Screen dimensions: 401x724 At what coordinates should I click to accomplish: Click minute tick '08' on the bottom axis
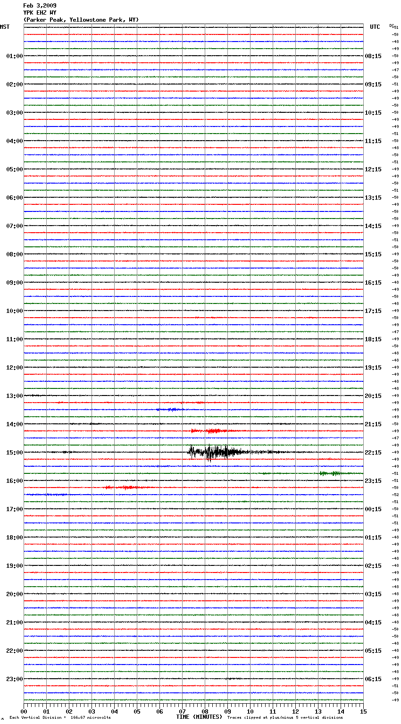205,711
